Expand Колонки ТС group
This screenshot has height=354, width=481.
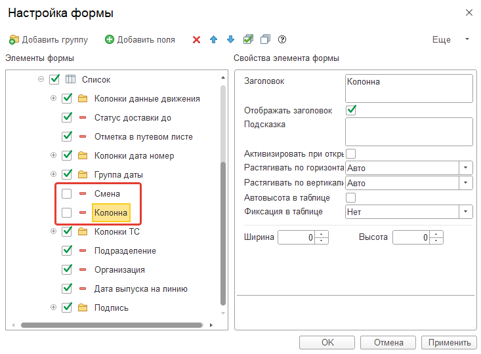click(53, 231)
